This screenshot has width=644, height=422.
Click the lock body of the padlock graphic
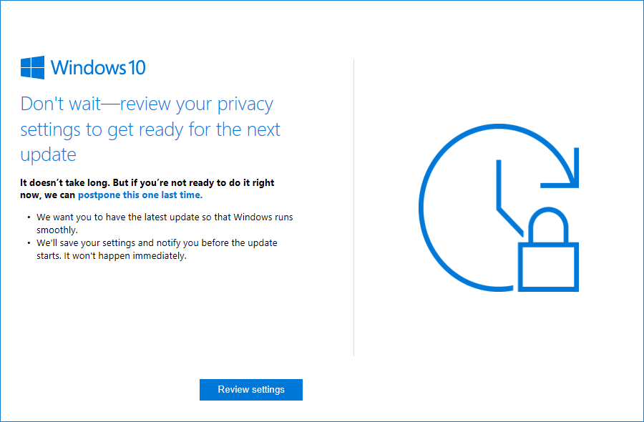pos(550,268)
